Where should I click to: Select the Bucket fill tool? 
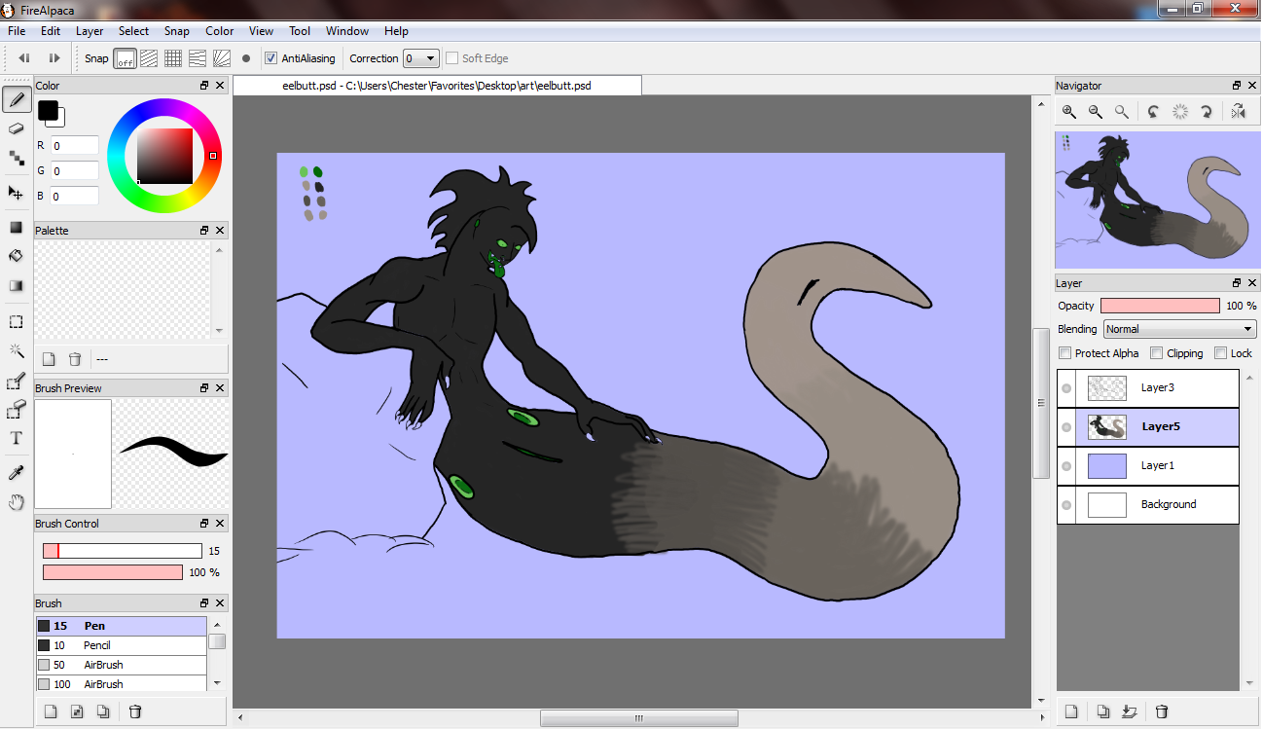tap(17, 256)
